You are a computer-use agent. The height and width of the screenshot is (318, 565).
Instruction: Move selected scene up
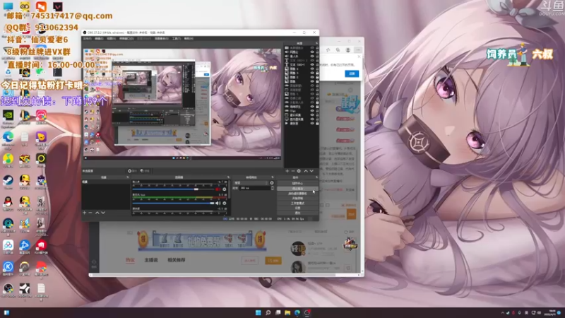pyautogui.click(x=97, y=213)
